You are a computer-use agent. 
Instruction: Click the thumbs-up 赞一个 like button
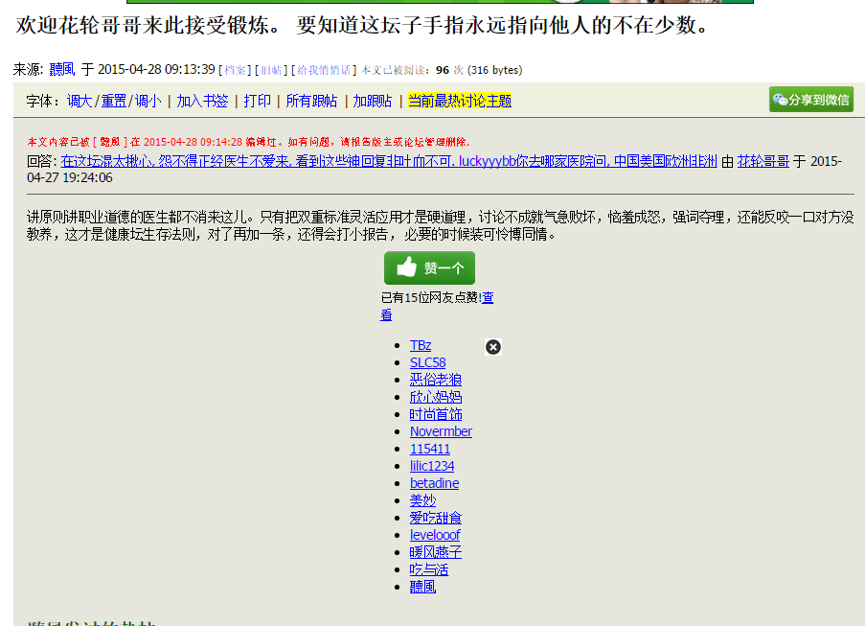click(x=429, y=268)
